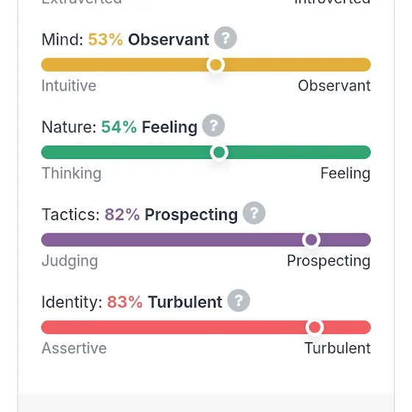
Task: Click the Turbulent label under the red bar
Action: (338, 348)
